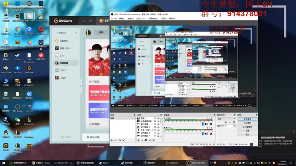Open the 查看(V) menu in OBS
296x166 pixels.
(x=131, y=18)
